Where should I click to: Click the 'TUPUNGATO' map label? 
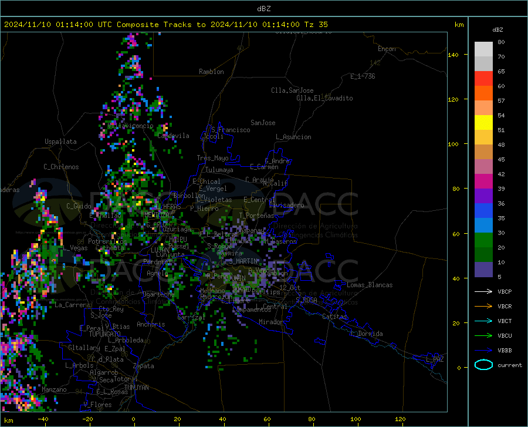[105, 334]
